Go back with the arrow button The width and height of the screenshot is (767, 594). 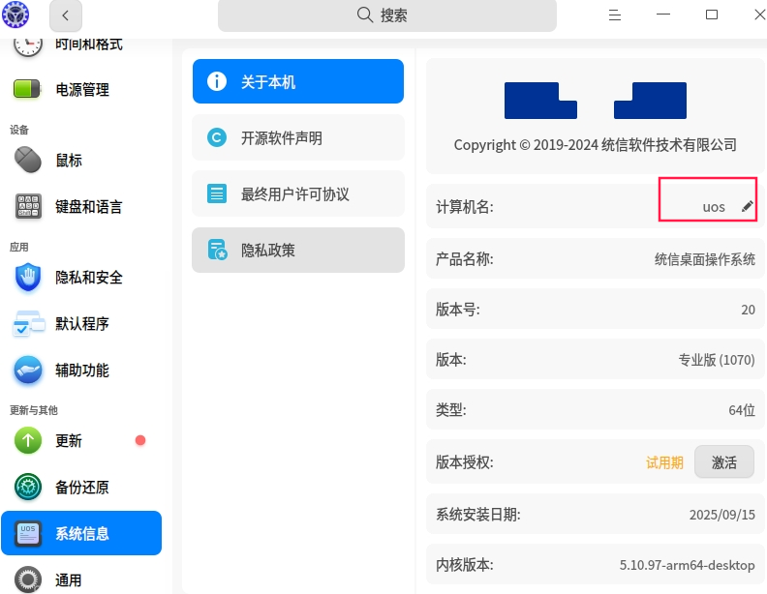coord(66,15)
